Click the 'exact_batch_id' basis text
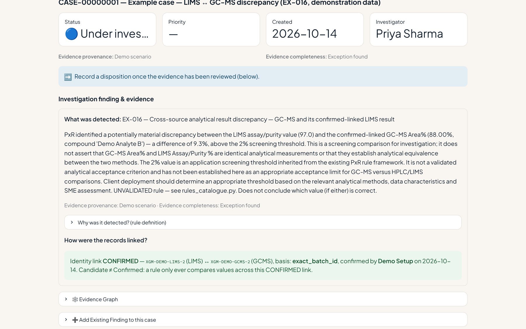 click(315, 261)
